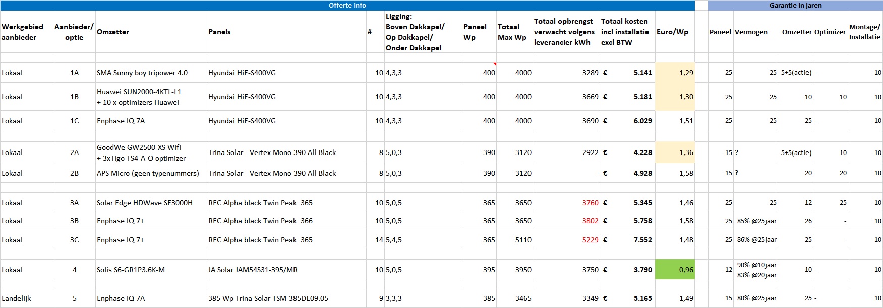Select the 'Offerte info' header cell
Image resolution: width=883 pixels, height=308 pixels.
click(347, 5)
